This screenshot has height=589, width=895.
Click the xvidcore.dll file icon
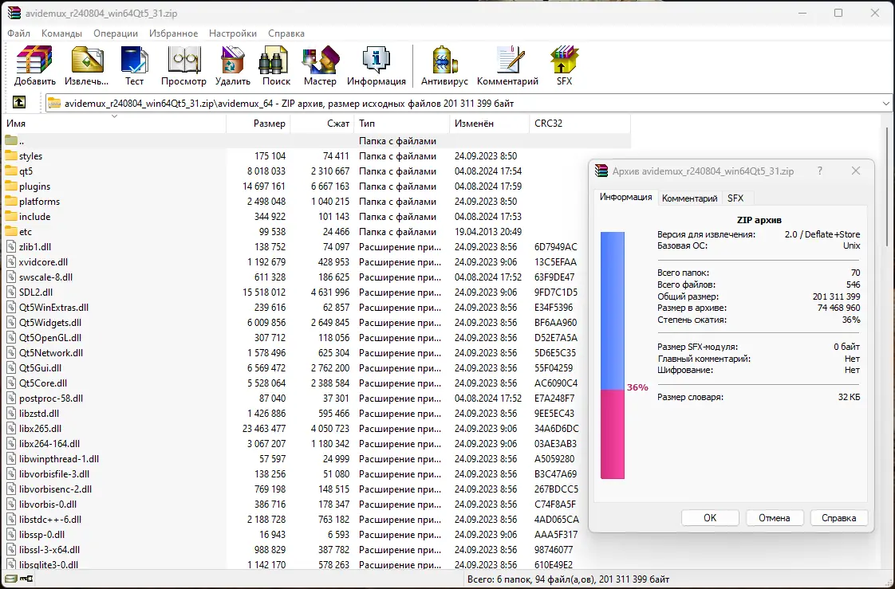(11, 261)
